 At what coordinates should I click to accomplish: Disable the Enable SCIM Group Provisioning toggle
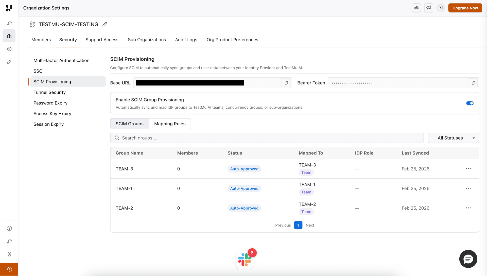pos(470,103)
